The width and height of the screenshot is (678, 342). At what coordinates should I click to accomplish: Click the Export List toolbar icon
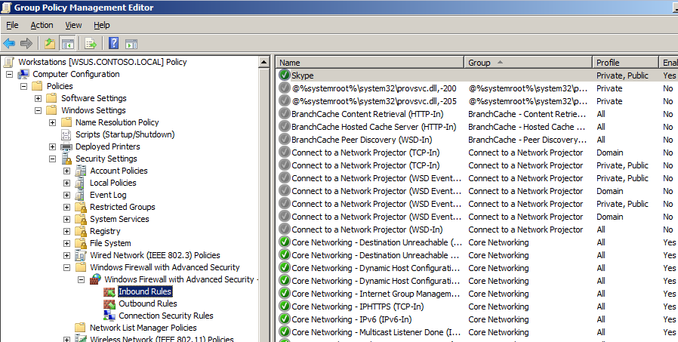coord(91,44)
